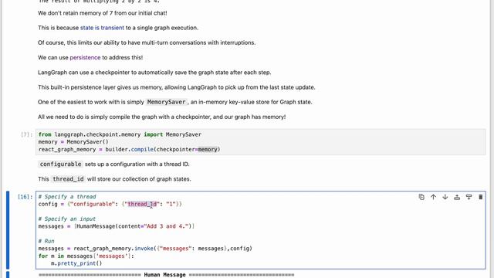Click the [7]: cell prompt
Viewport: 494px width, 278px height.
(27, 134)
